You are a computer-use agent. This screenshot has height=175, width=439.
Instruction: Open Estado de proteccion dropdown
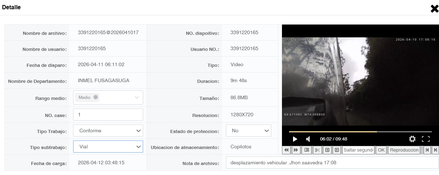click(x=249, y=131)
